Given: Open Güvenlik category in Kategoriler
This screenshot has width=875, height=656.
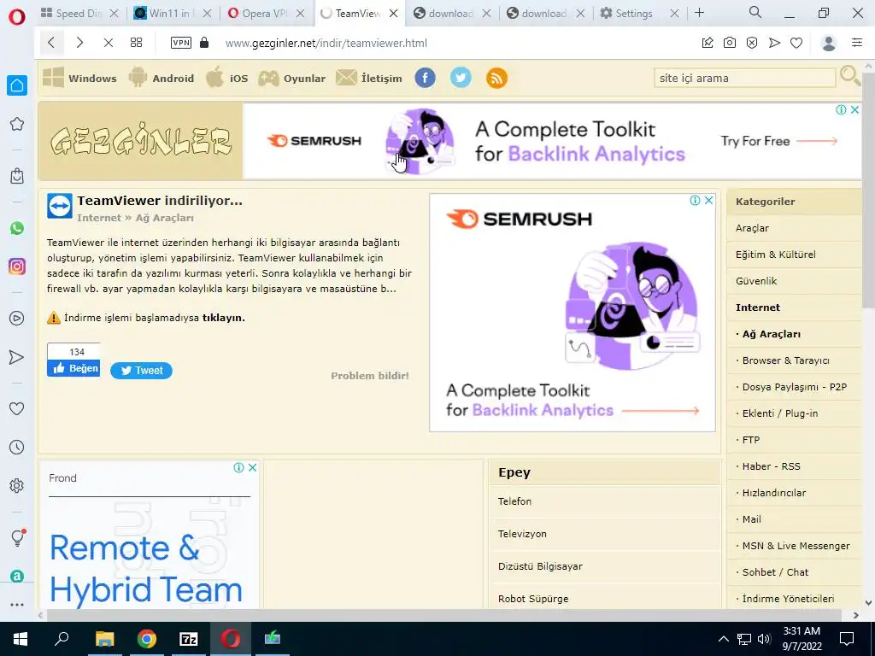Looking at the screenshot, I should tap(756, 281).
